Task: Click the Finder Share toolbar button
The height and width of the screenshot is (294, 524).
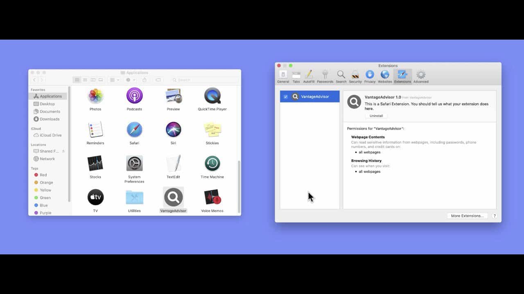Action: click(144, 80)
